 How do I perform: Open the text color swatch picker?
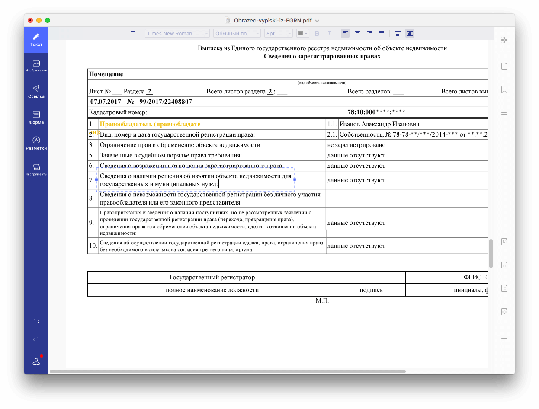point(302,33)
